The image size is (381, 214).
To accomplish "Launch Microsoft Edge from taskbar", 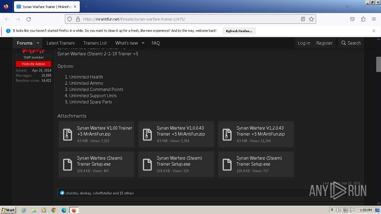I will (64, 210).
